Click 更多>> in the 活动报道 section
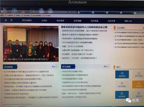Viewport: 144px width, 107px height. pos(54,67)
